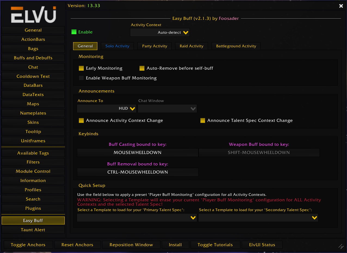The width and height of the screenshot is (347, 253).
Task: Switch to the Party Activity tab
Action: click(154, 46)
